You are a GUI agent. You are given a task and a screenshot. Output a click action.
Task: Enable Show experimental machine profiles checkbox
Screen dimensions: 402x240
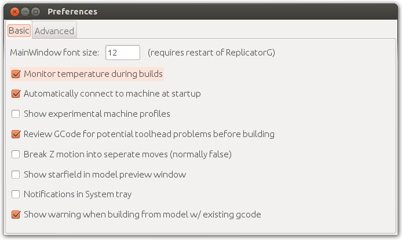coord(16,114)
